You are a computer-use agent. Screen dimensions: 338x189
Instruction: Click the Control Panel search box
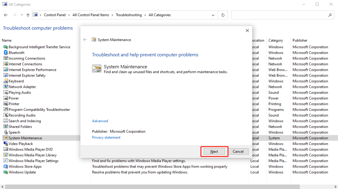[x=280, y=15]
